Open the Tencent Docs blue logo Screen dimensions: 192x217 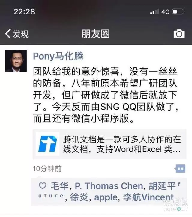[47, 144]
